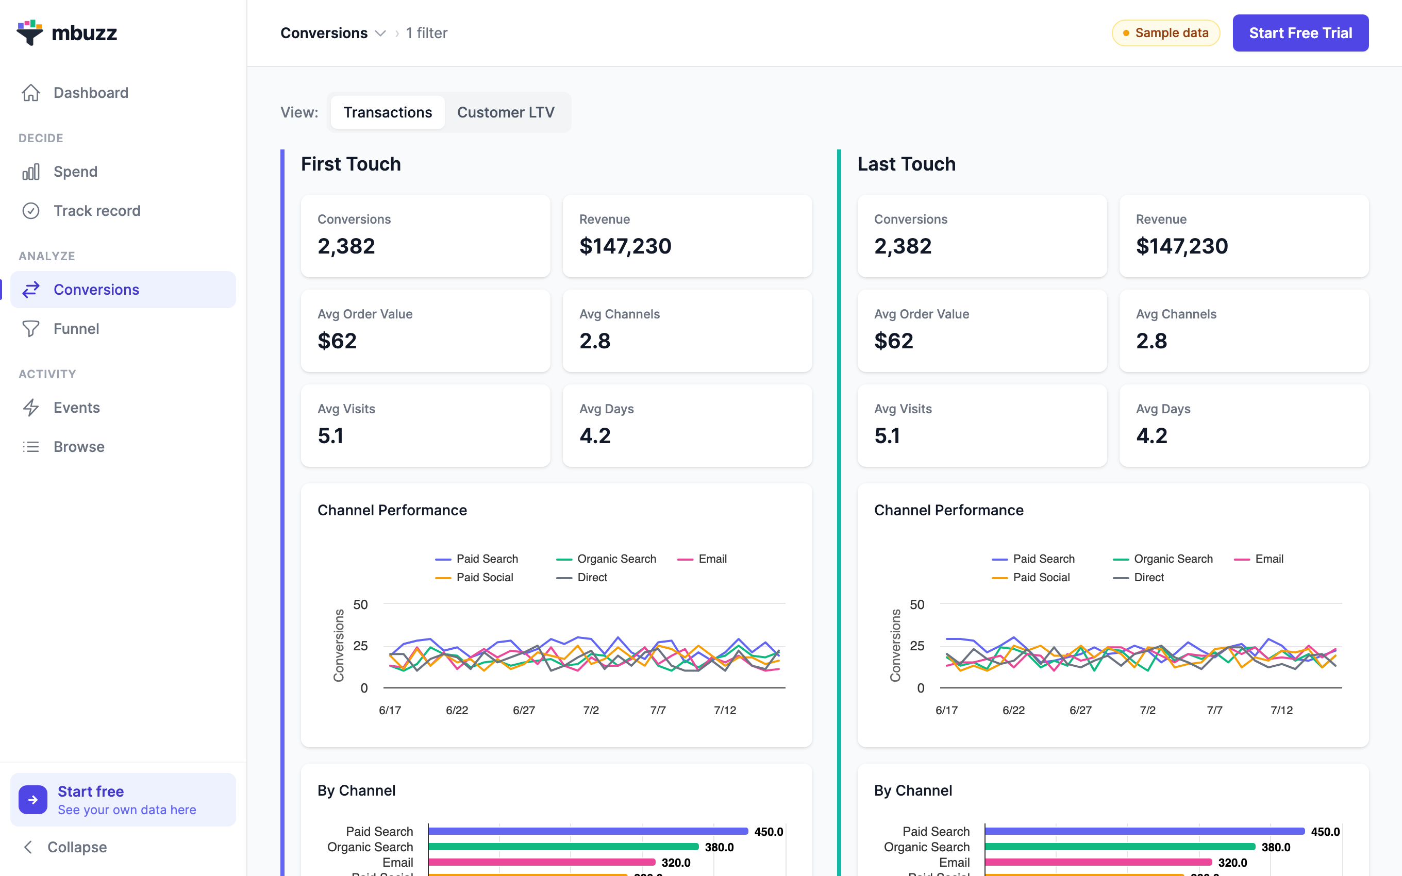
Task: Click the Start free arrow icon
Action: tap(33, 800)
